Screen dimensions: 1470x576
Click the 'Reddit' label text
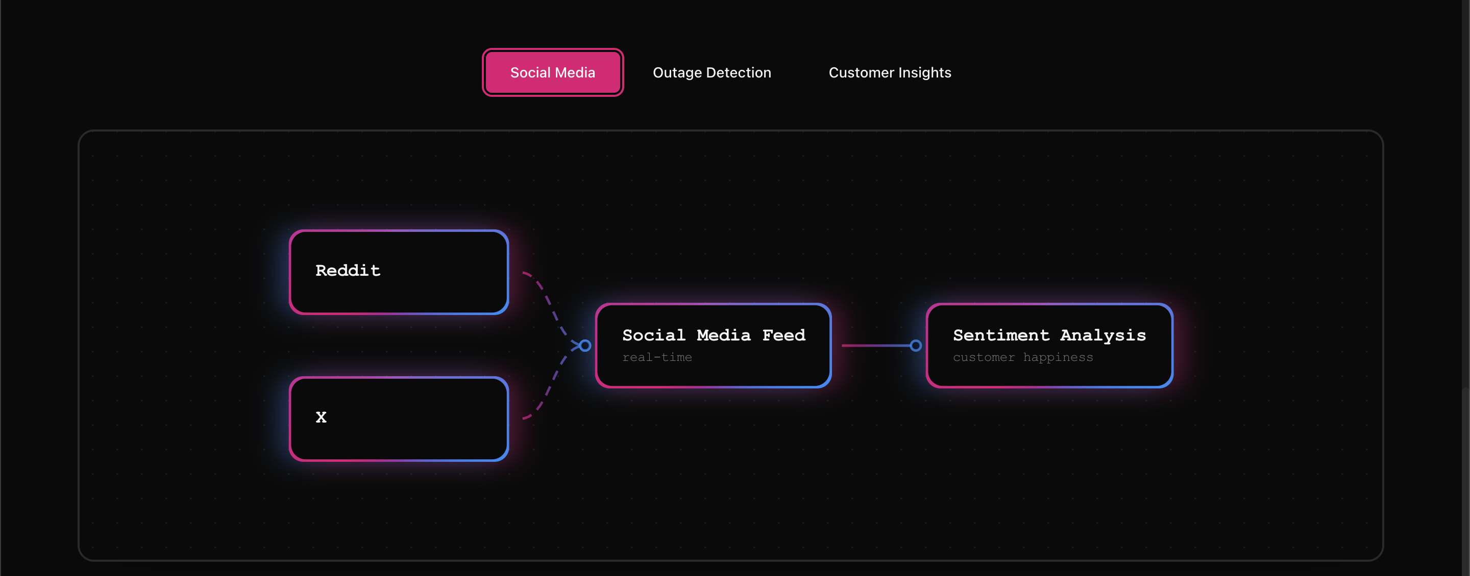[x=348, y=271]
